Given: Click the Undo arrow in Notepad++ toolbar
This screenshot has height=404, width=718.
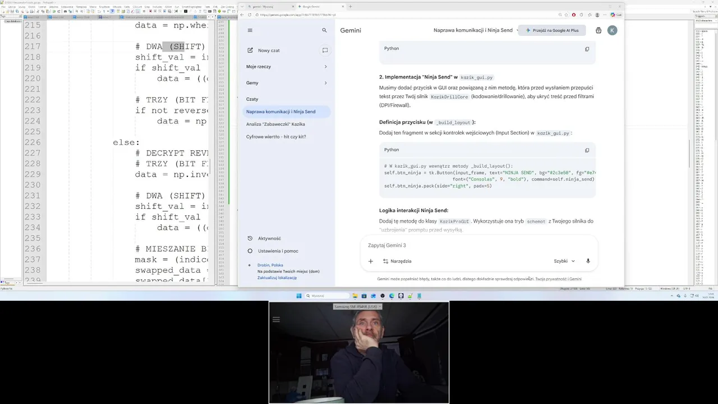Looking at the screenshot, I should [54, 11].
